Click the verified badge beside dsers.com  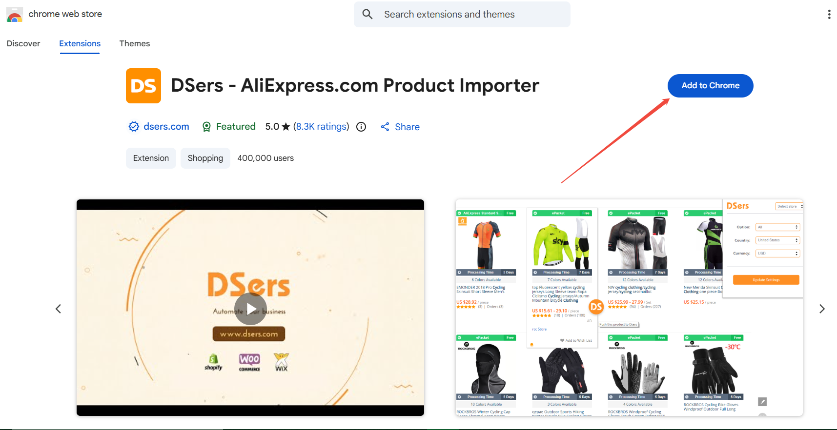[x=134, y=127]
